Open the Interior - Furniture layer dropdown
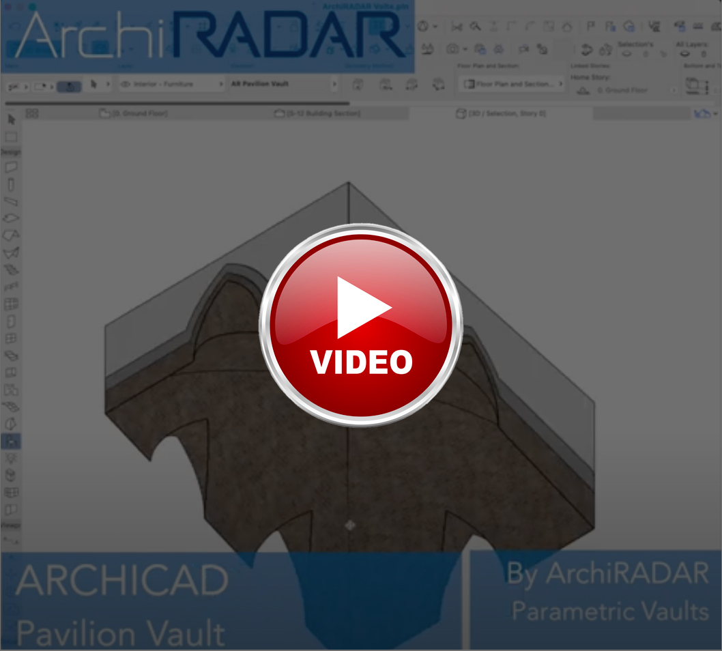This screenshot has height=651, width=722. 221,84
